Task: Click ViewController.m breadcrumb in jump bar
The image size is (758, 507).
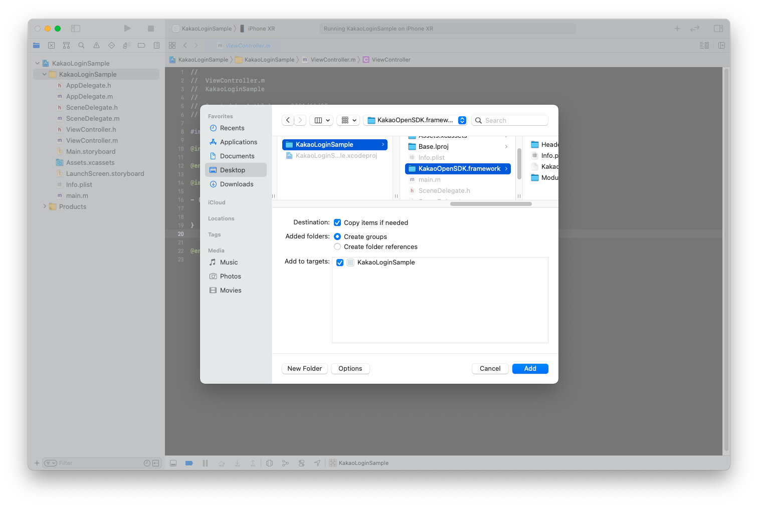Action: tap(333, 60)
